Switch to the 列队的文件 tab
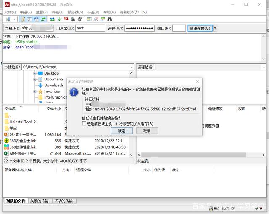 point(16,201)
